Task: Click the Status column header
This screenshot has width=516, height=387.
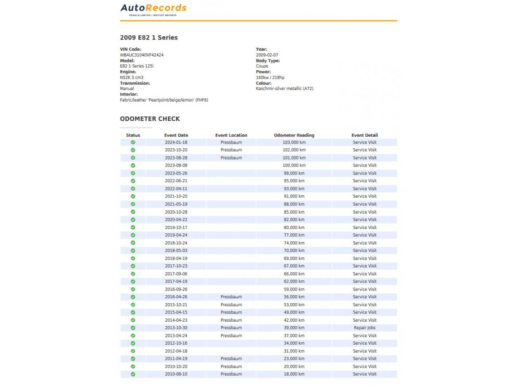Action: point(133,135)
